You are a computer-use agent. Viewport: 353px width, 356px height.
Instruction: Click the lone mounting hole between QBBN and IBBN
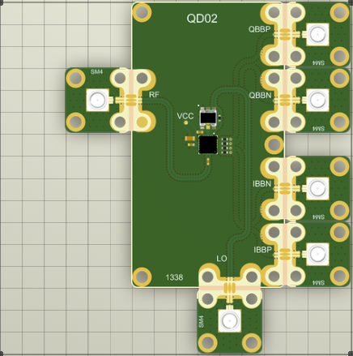tap(274, 144)
